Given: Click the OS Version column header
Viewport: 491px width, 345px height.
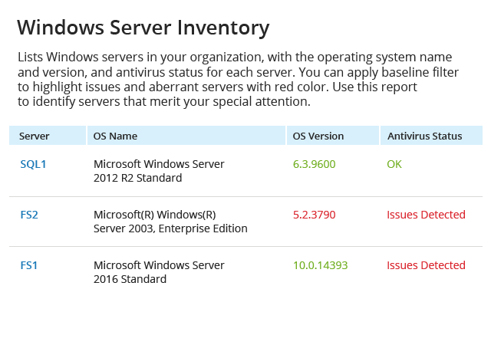Looking at the screenshot, I should (332, 136).
